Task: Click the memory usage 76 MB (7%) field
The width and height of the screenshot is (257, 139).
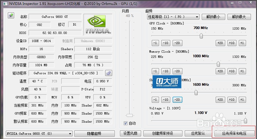Action: (93, 65)
